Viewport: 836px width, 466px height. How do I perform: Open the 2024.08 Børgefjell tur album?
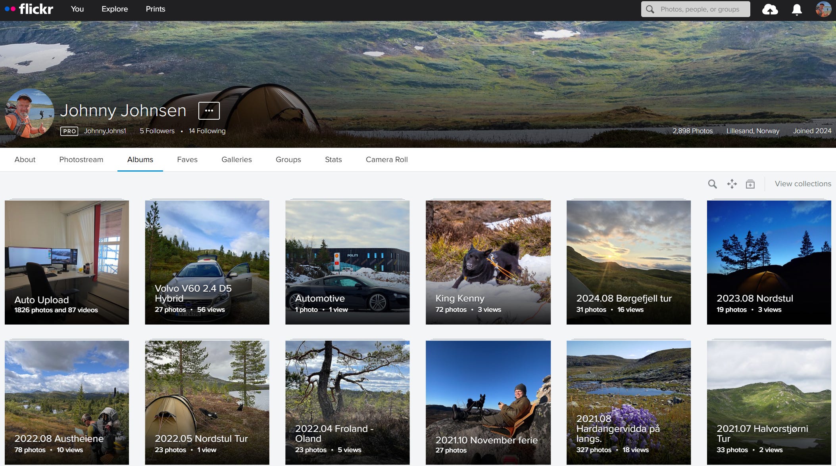click(628, 262)
